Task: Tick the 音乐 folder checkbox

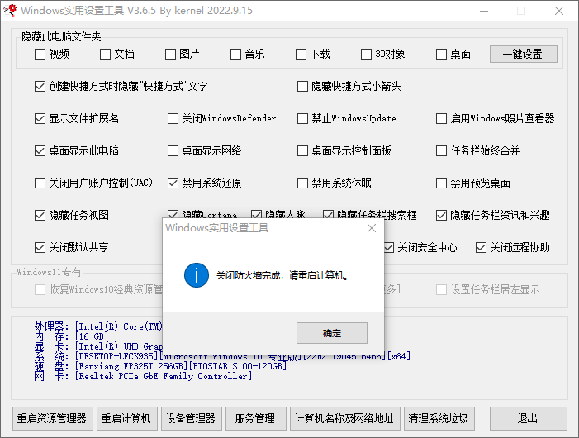Action: [235, 55]
